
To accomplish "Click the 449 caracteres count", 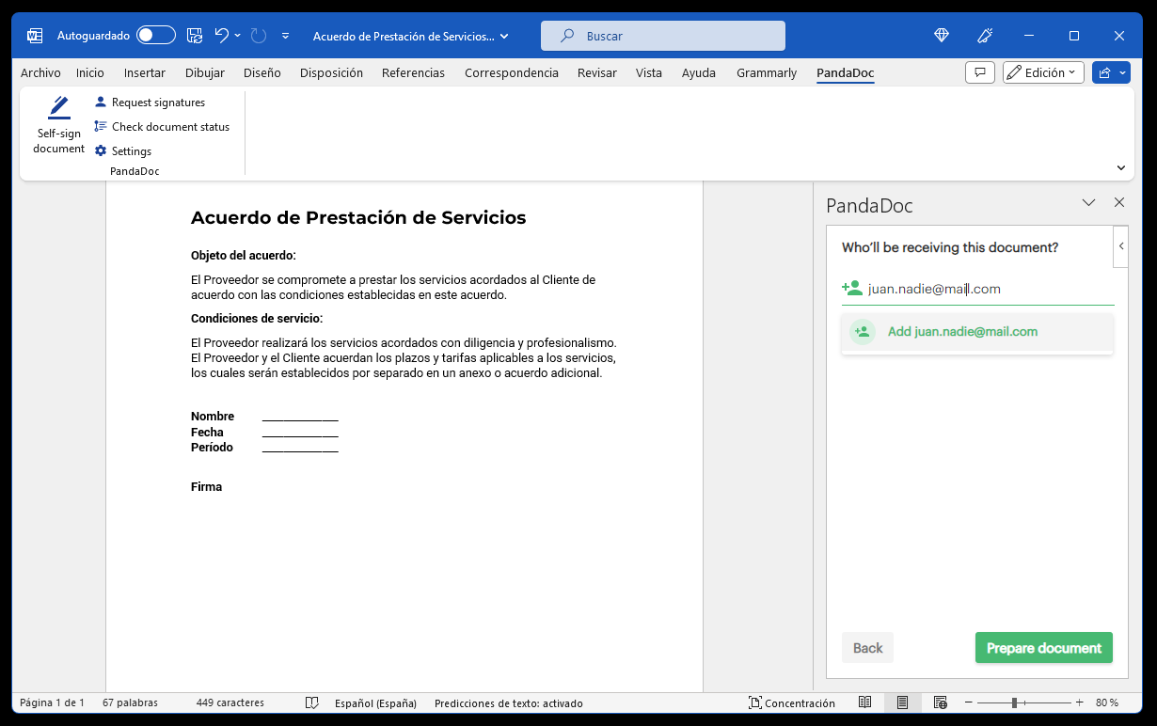I will point(230,702).
